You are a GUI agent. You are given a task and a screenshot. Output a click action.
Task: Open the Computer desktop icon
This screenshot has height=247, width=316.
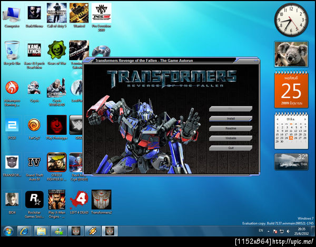tap(12, 17)
